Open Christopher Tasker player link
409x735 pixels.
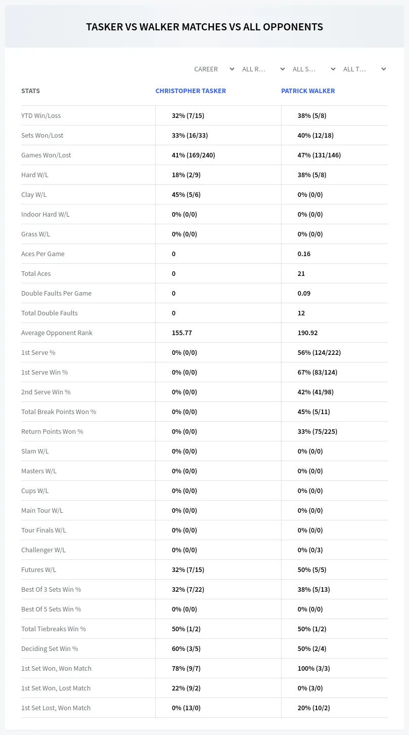point(191,91)
